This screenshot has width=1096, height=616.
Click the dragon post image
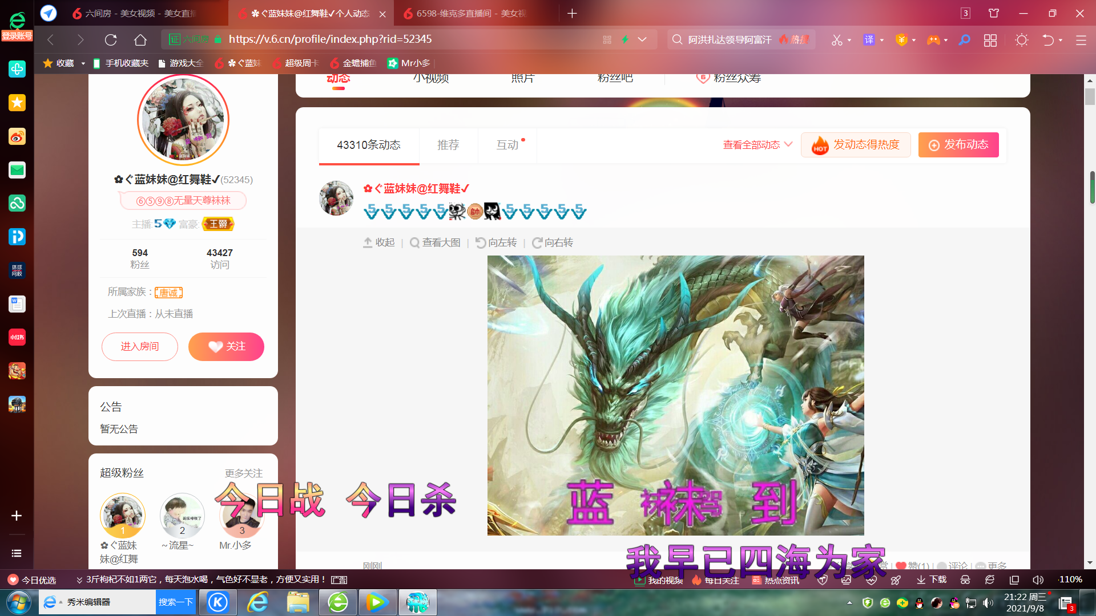pos(675,395)
